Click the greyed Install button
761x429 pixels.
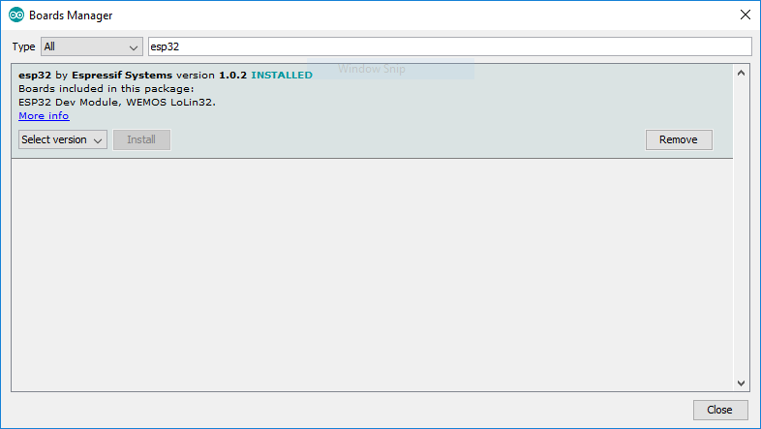141,139
